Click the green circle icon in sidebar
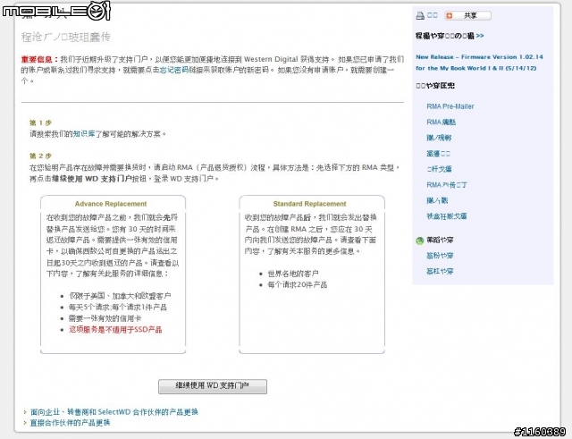This screenshot has width=572, height=439. click(420, 241)
